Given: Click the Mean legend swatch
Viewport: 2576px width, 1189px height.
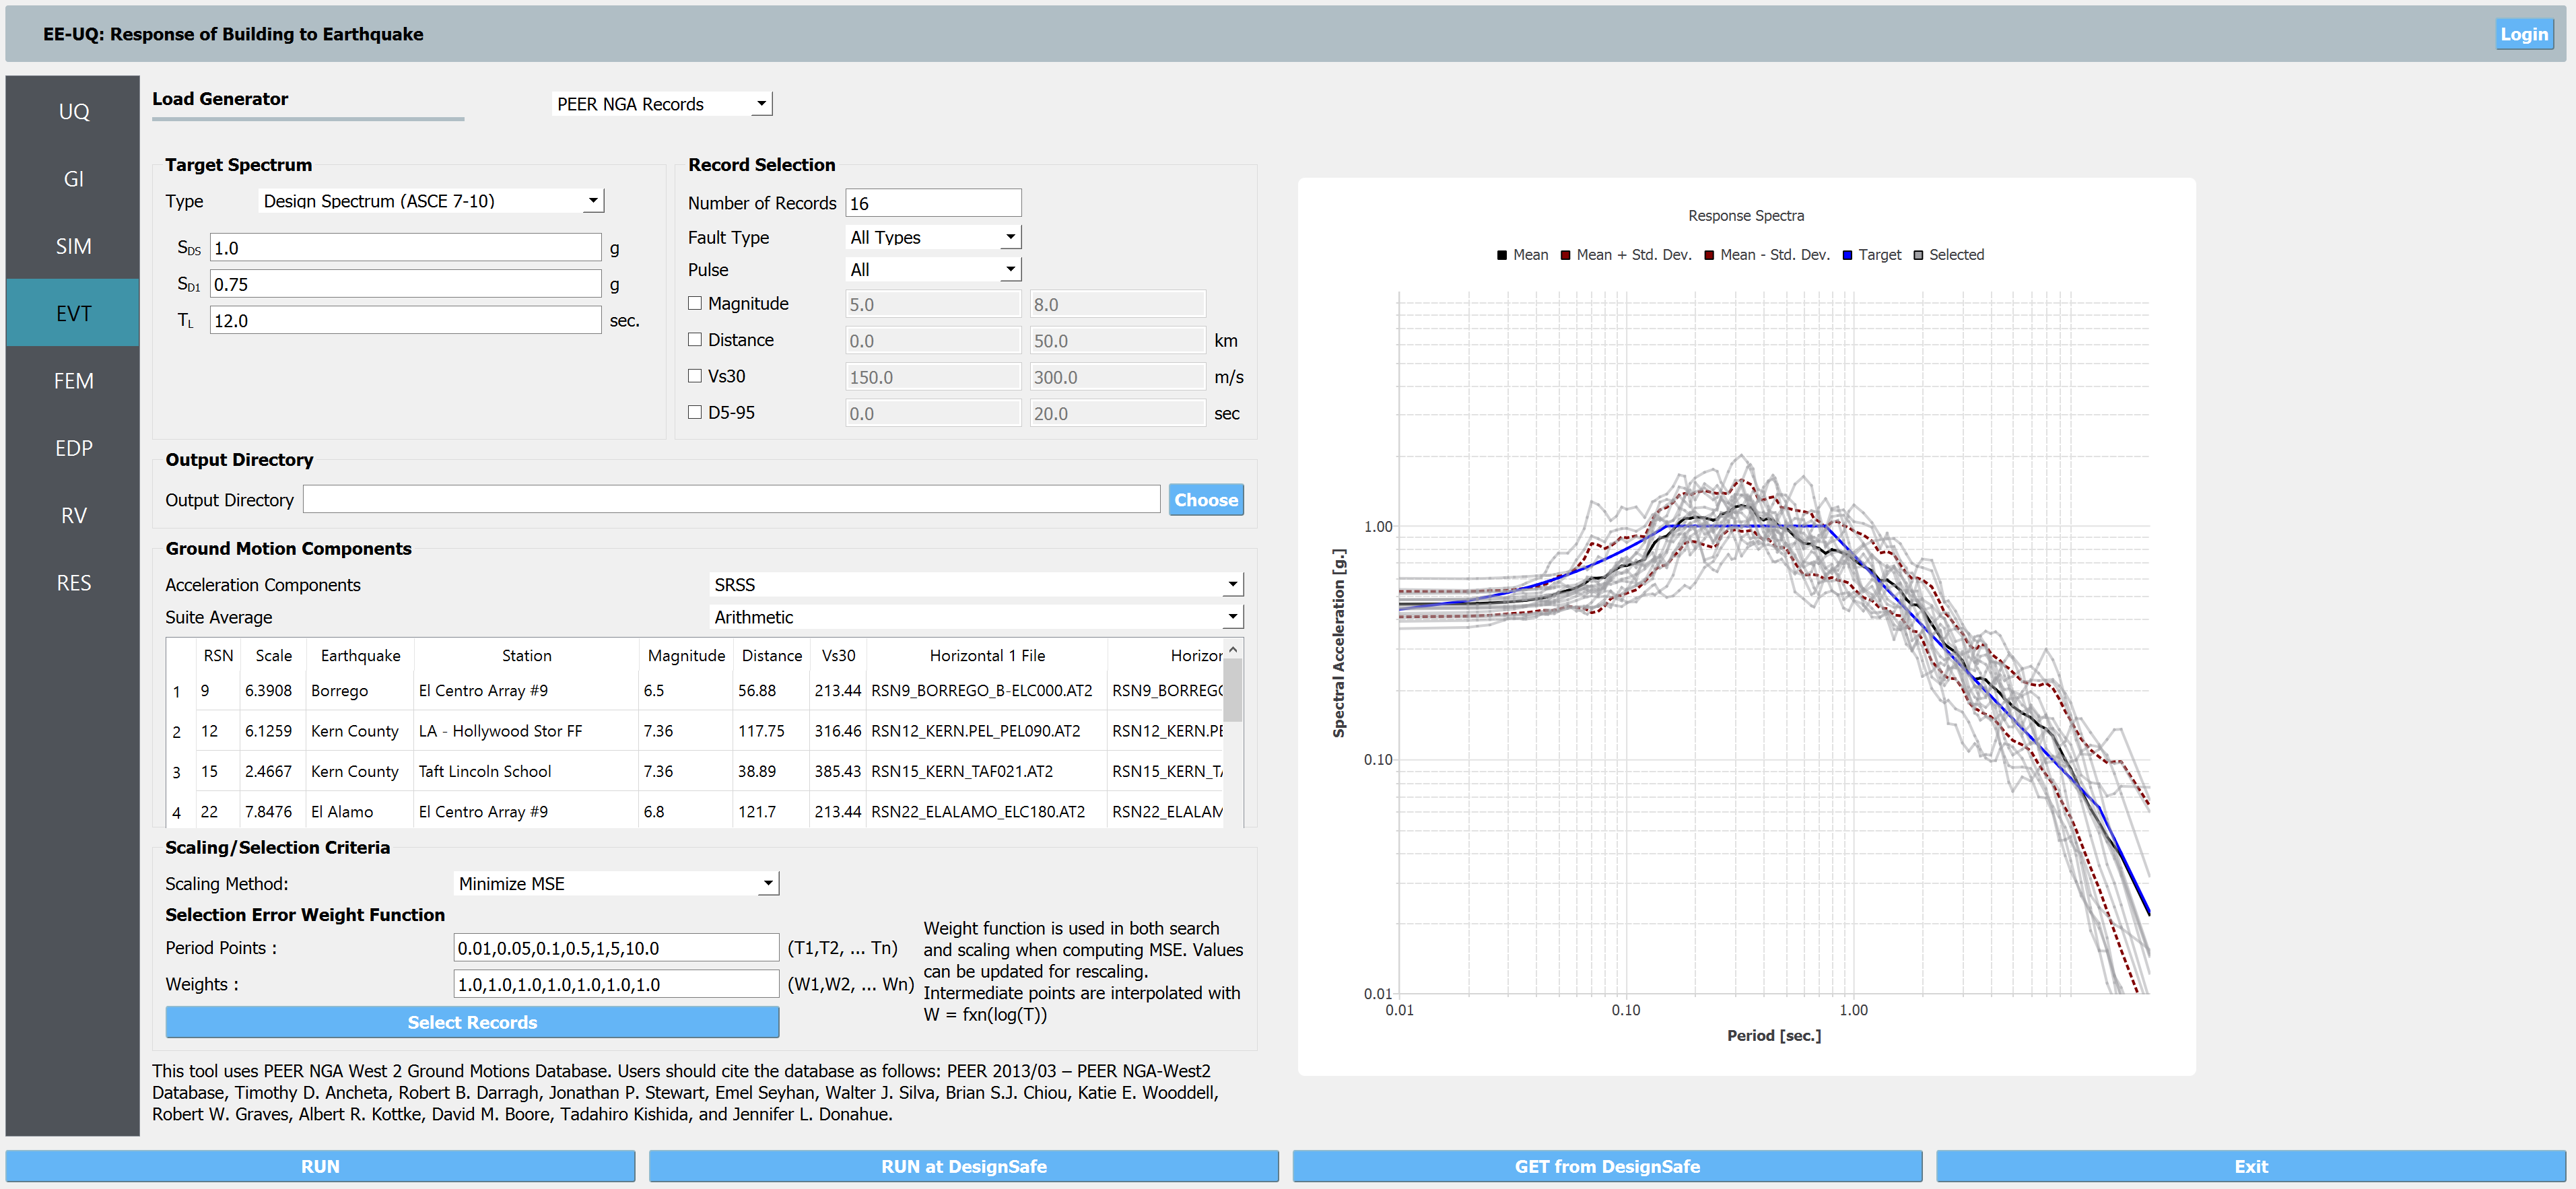Looking at the screenshot, I should tap(1501, 255).
